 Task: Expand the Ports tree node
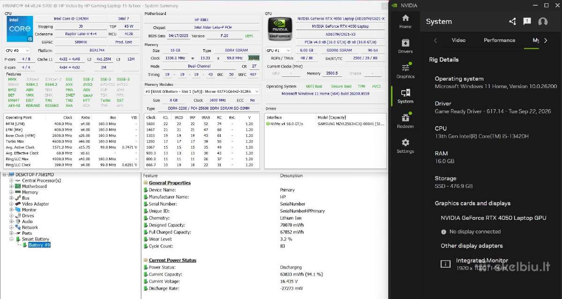11,233
